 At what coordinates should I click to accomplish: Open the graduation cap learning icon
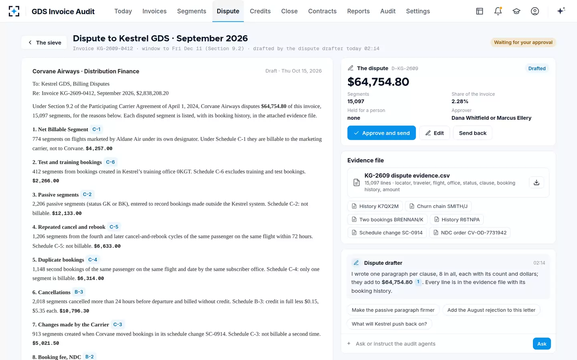pyautogui.click(x=516, y=11)
